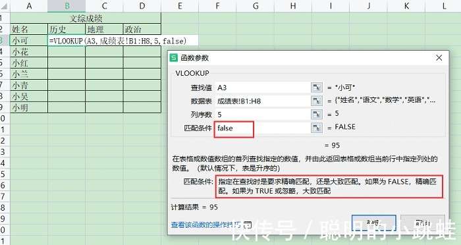Click the range selector icon for 列序数 field
The image size is (461, 245).
pos(317,114)
